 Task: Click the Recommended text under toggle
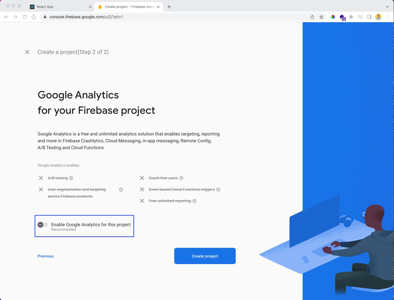64,230
